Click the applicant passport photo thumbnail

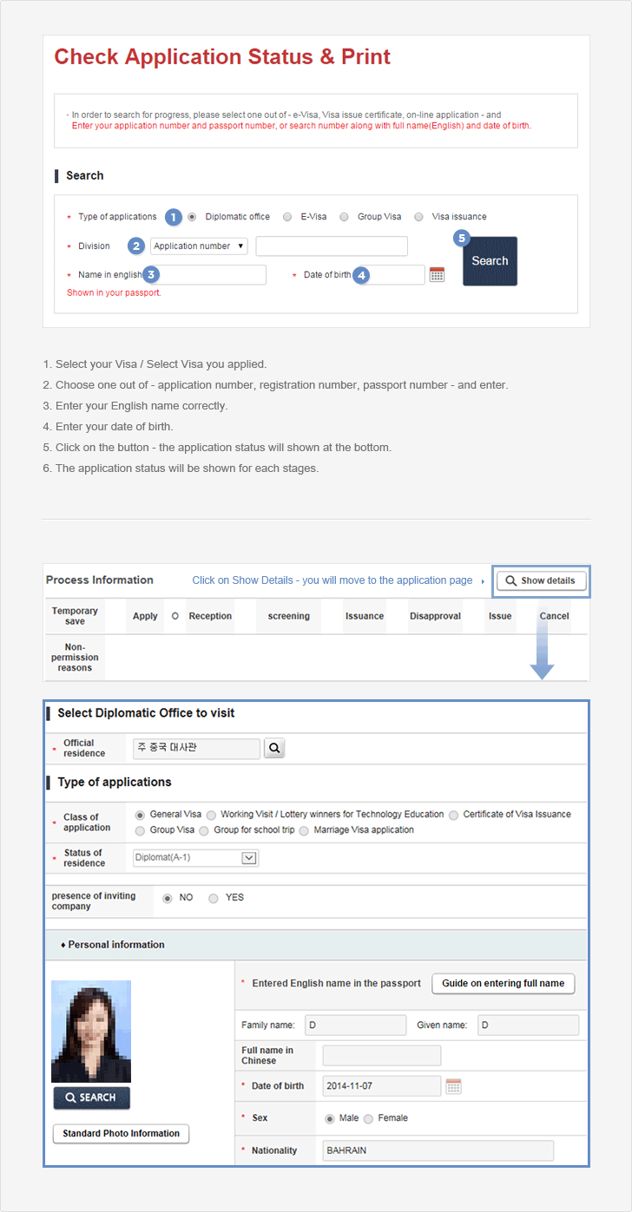coord(91,1032)
